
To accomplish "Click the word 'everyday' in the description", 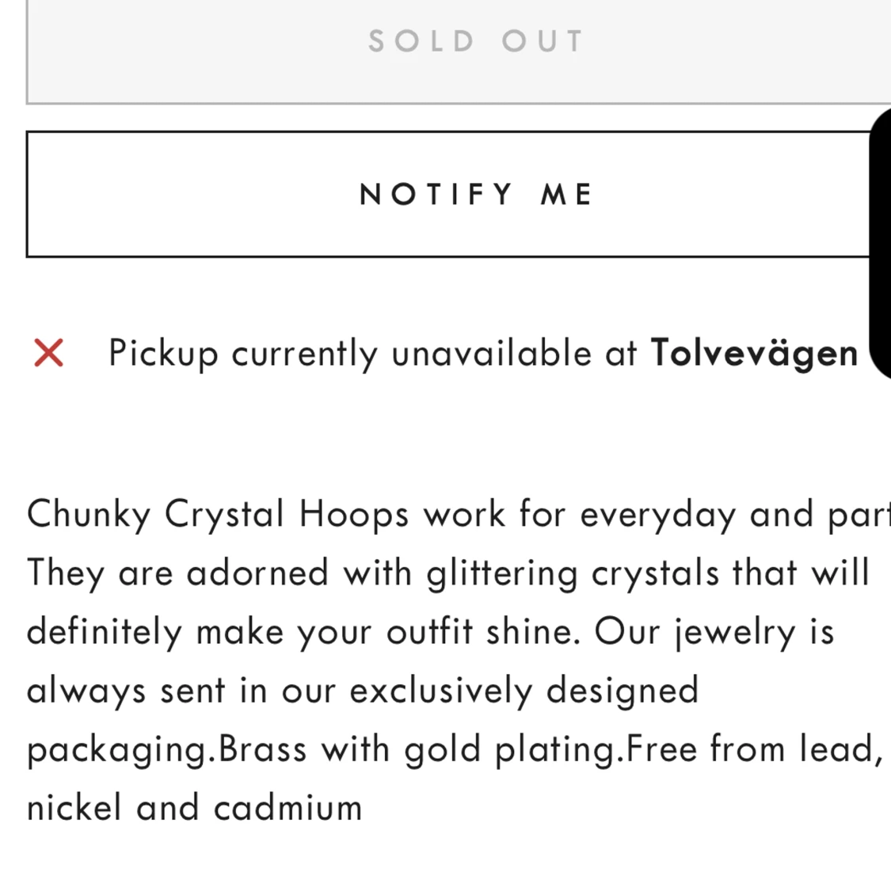I will (x=657, y=515).
